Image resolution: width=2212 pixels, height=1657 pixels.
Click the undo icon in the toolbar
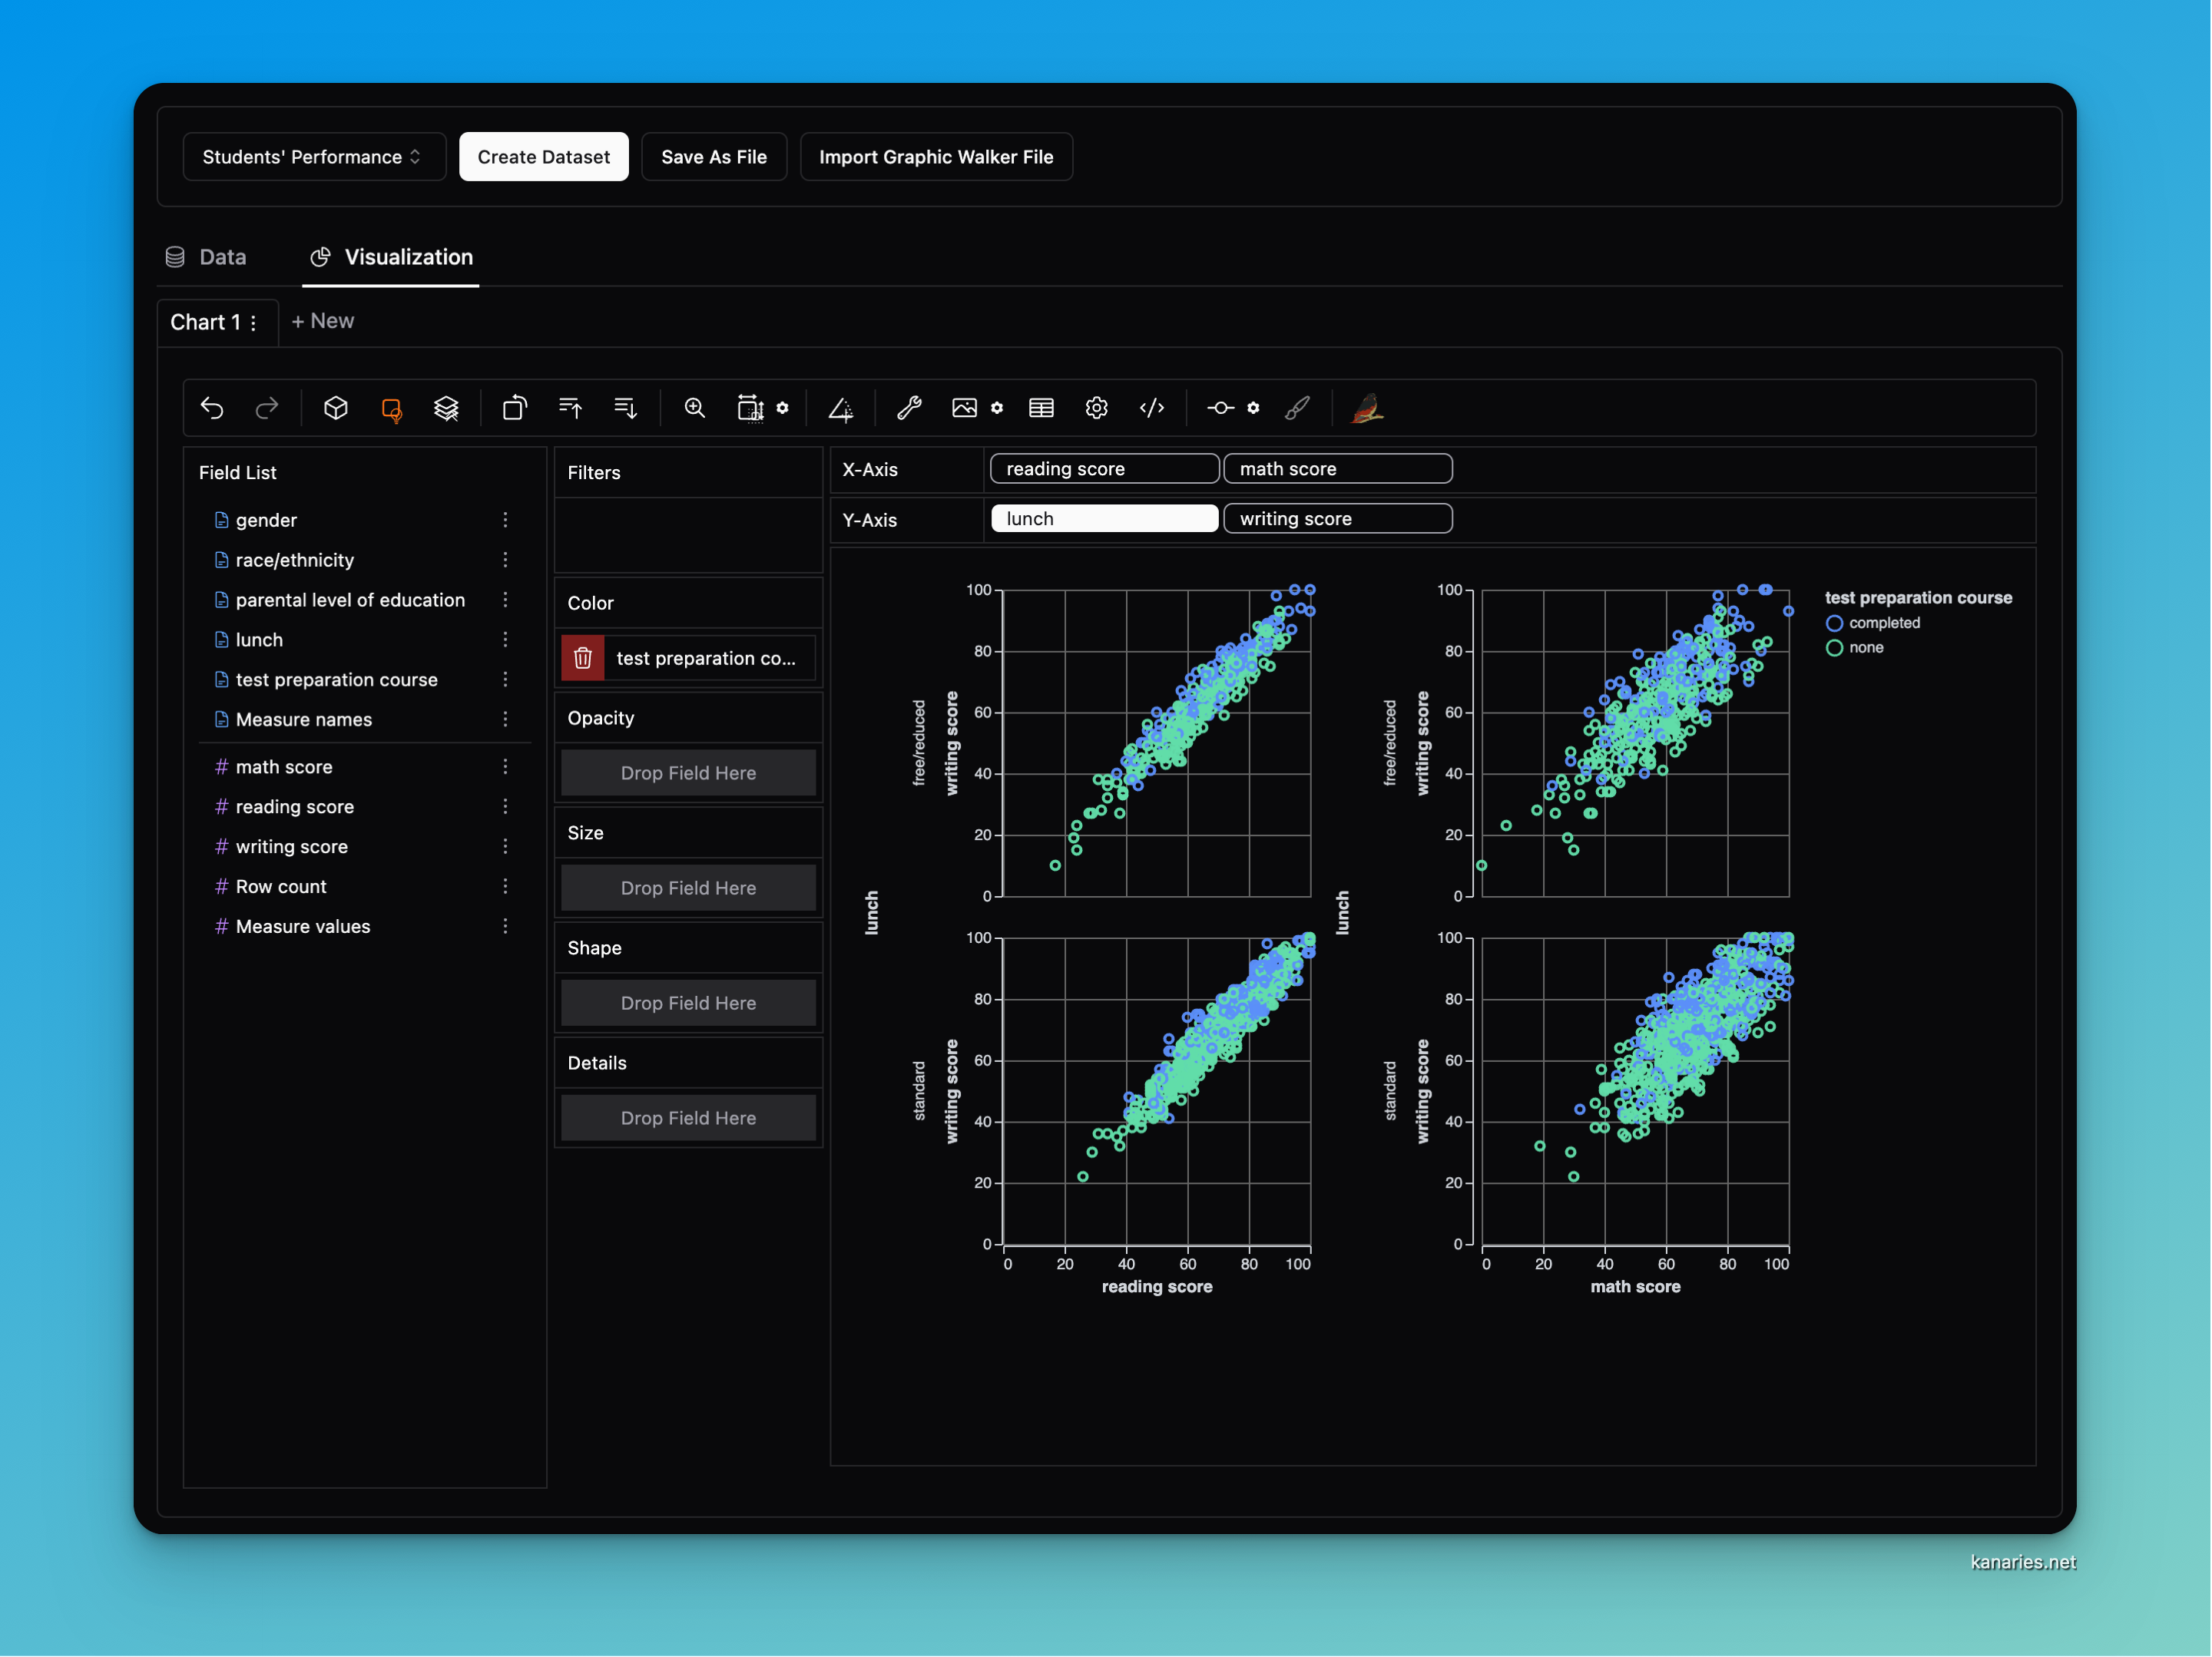(x=213, y=408)
